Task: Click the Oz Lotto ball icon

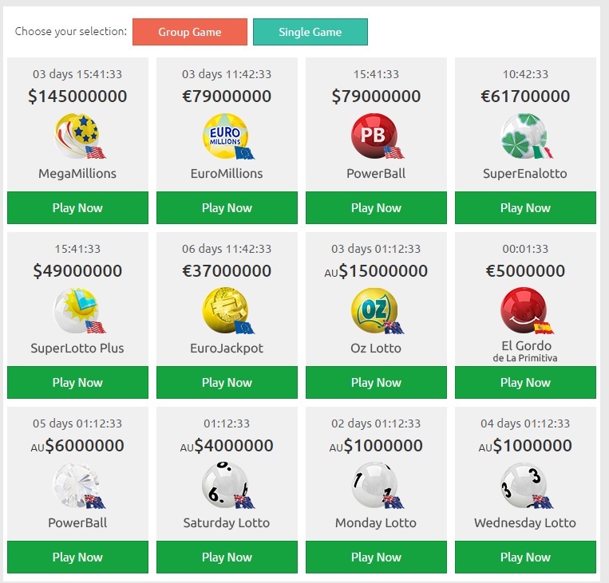Action: 375,310
